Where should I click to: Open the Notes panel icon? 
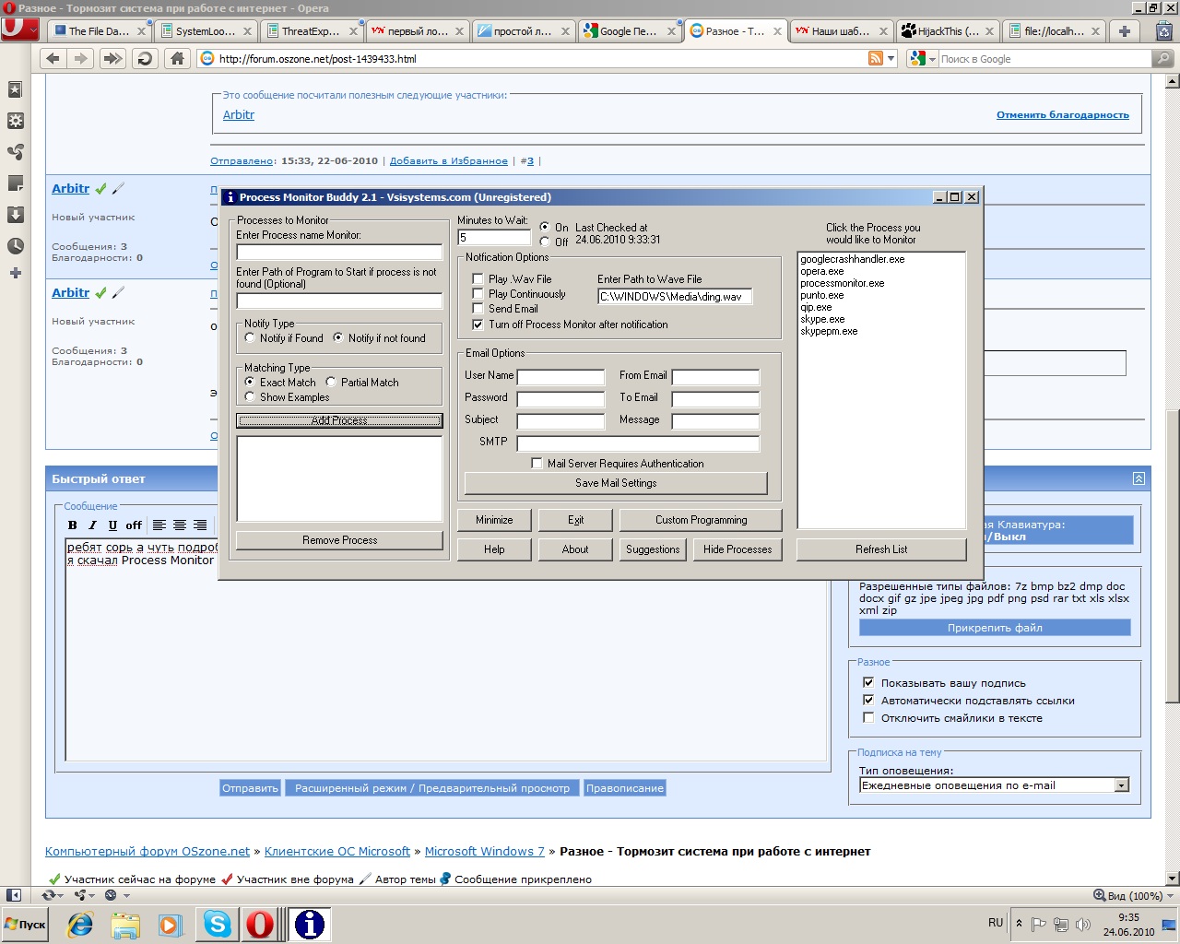[x=15, y=183]
